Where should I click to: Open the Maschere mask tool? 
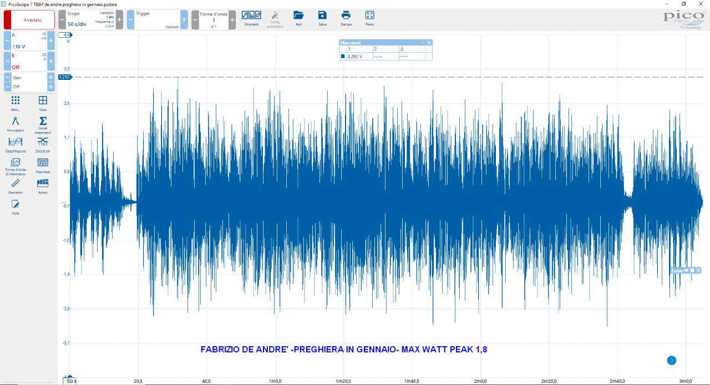43,165
